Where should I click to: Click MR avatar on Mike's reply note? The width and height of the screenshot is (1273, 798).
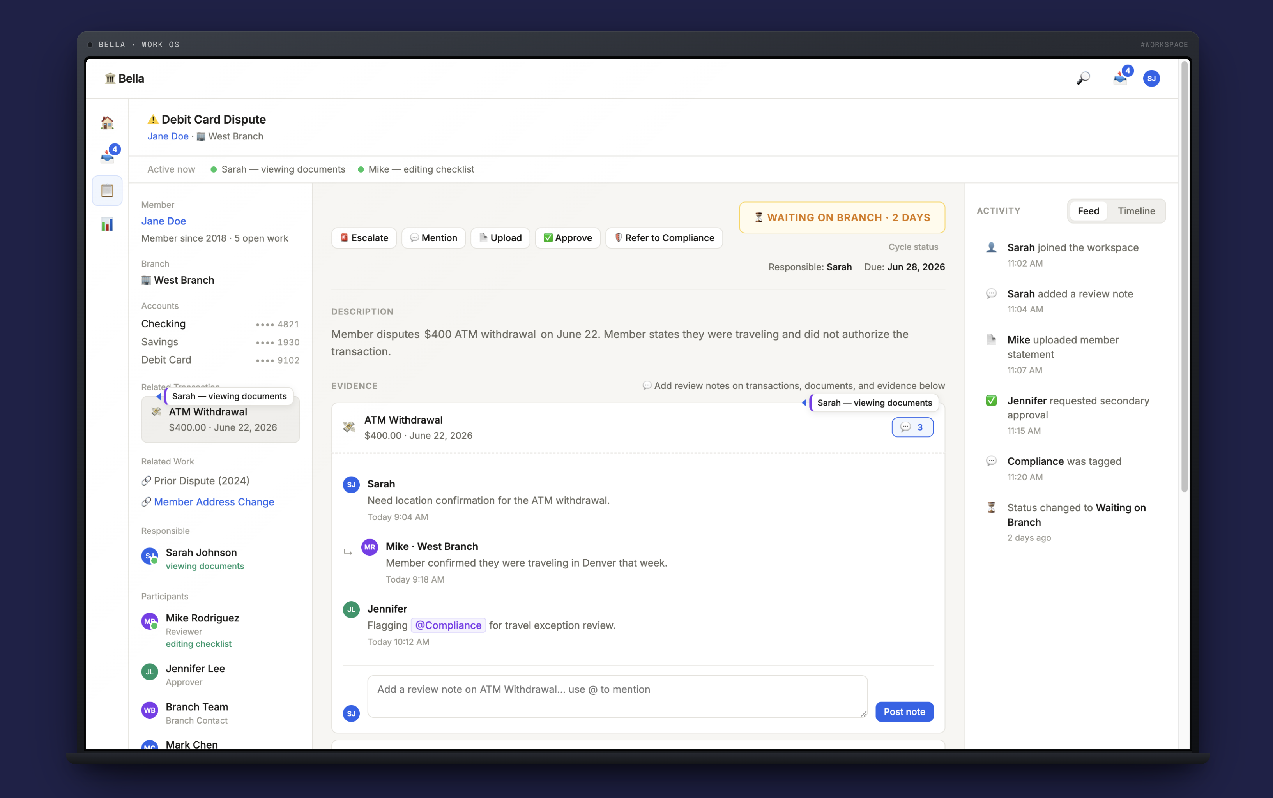370,547
